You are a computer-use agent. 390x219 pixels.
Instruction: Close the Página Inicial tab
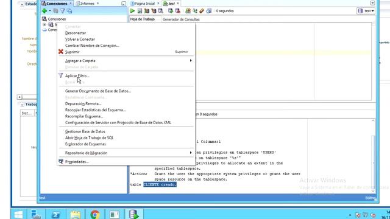[158, 3]
